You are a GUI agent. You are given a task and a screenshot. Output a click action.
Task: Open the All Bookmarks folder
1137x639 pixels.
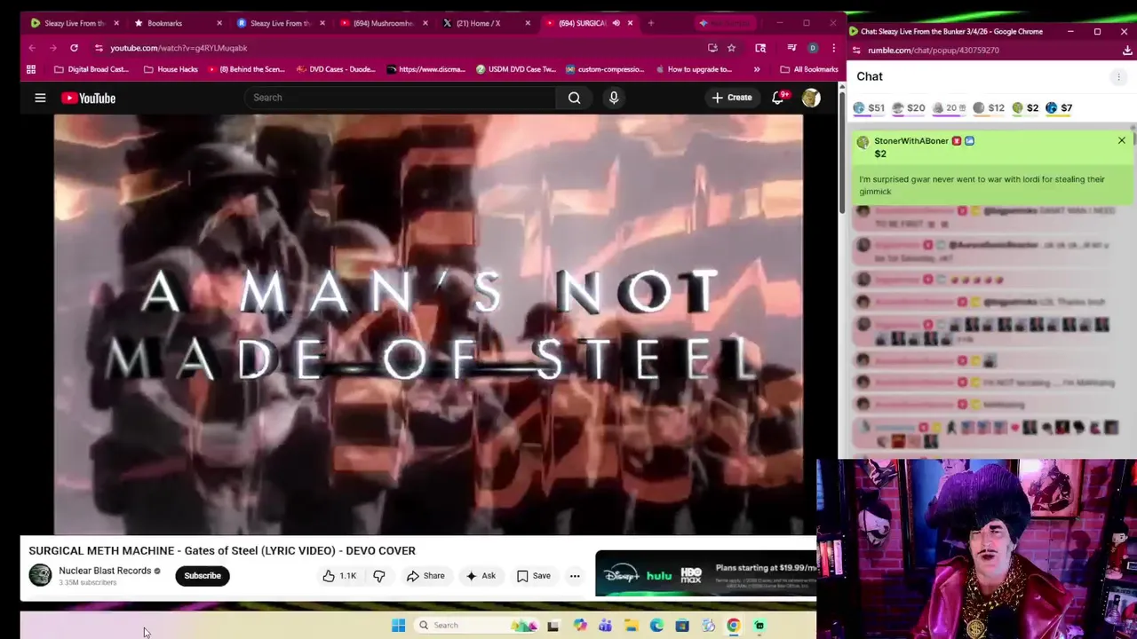(x=809, y=69)
